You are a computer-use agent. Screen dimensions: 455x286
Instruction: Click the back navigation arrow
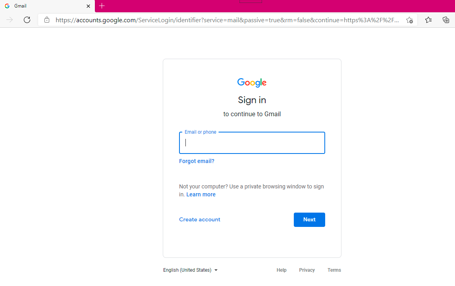(10, 20)
